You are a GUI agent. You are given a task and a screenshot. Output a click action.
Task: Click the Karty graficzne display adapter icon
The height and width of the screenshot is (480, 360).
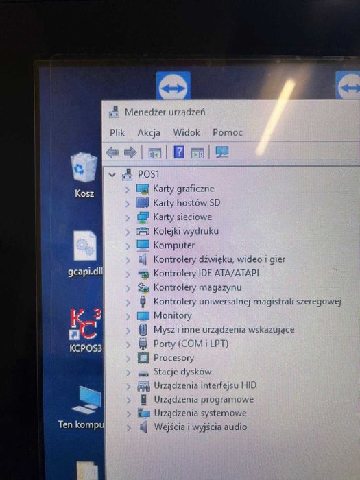coord(143,189)
